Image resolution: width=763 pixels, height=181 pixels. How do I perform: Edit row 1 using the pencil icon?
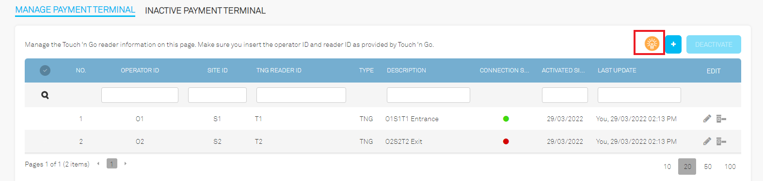(707, 119)
